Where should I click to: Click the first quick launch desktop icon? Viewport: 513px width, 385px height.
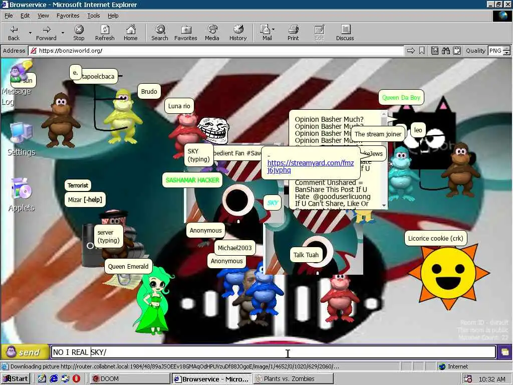pos(42,379)
